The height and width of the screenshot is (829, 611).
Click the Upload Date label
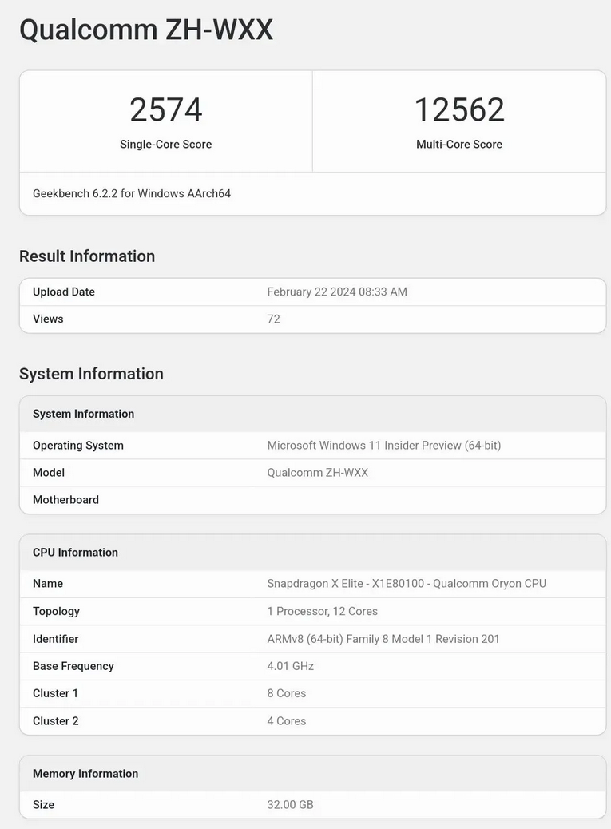[64, 292]
